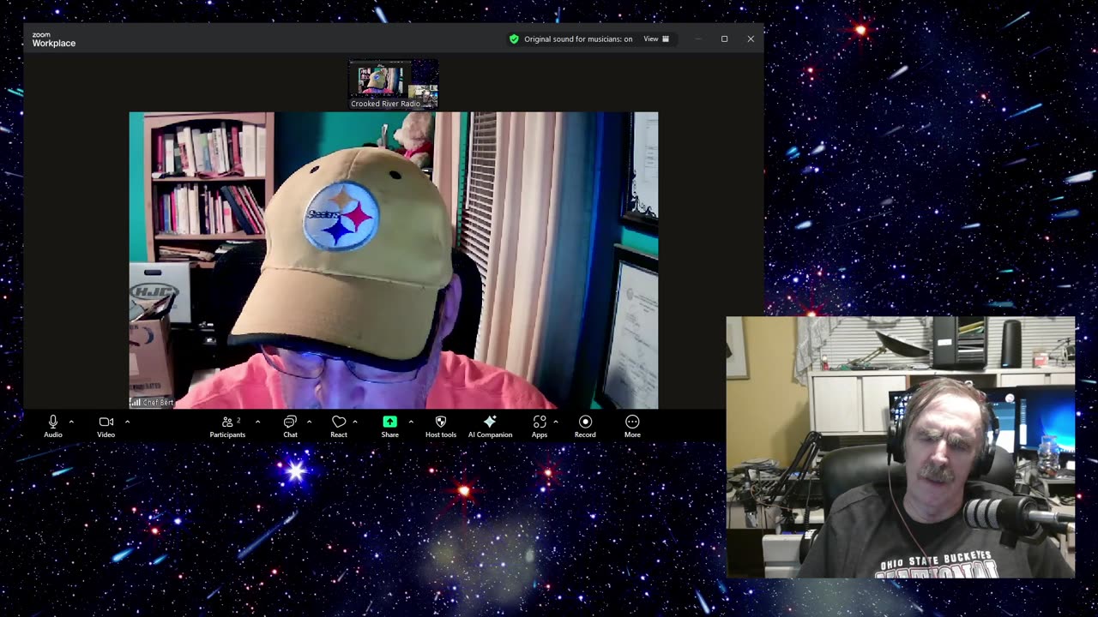Image resolution: width=1098 pixels, height=617 pixels.
Task: Open share options caret next to Share
Action: [x=411, y=422]
